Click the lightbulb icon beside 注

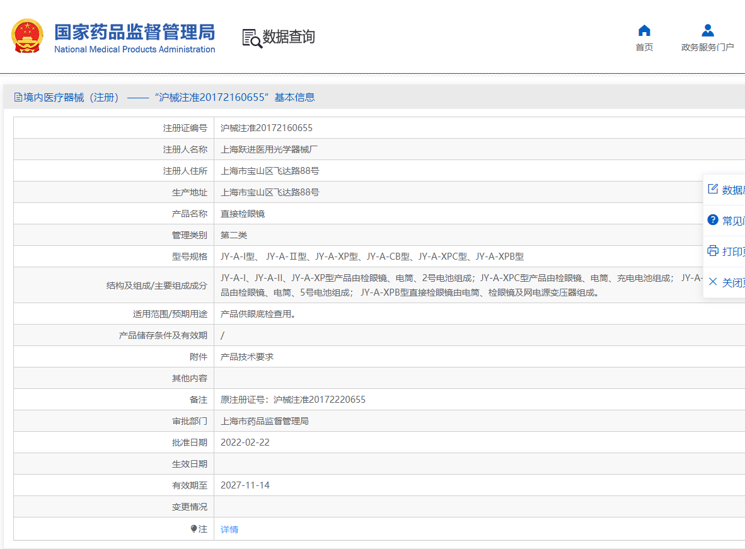click(193, 529)
